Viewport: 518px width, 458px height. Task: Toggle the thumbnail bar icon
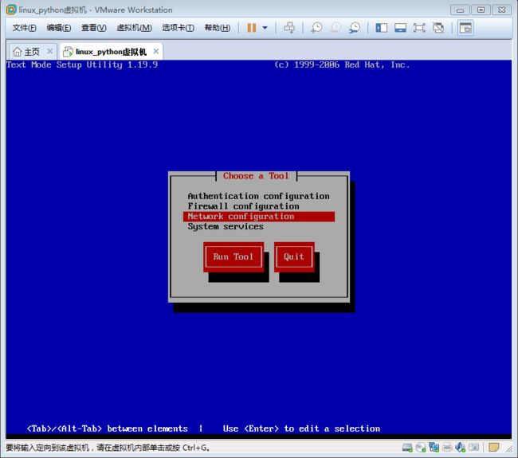pyautogui.click(x=400, y=28)
